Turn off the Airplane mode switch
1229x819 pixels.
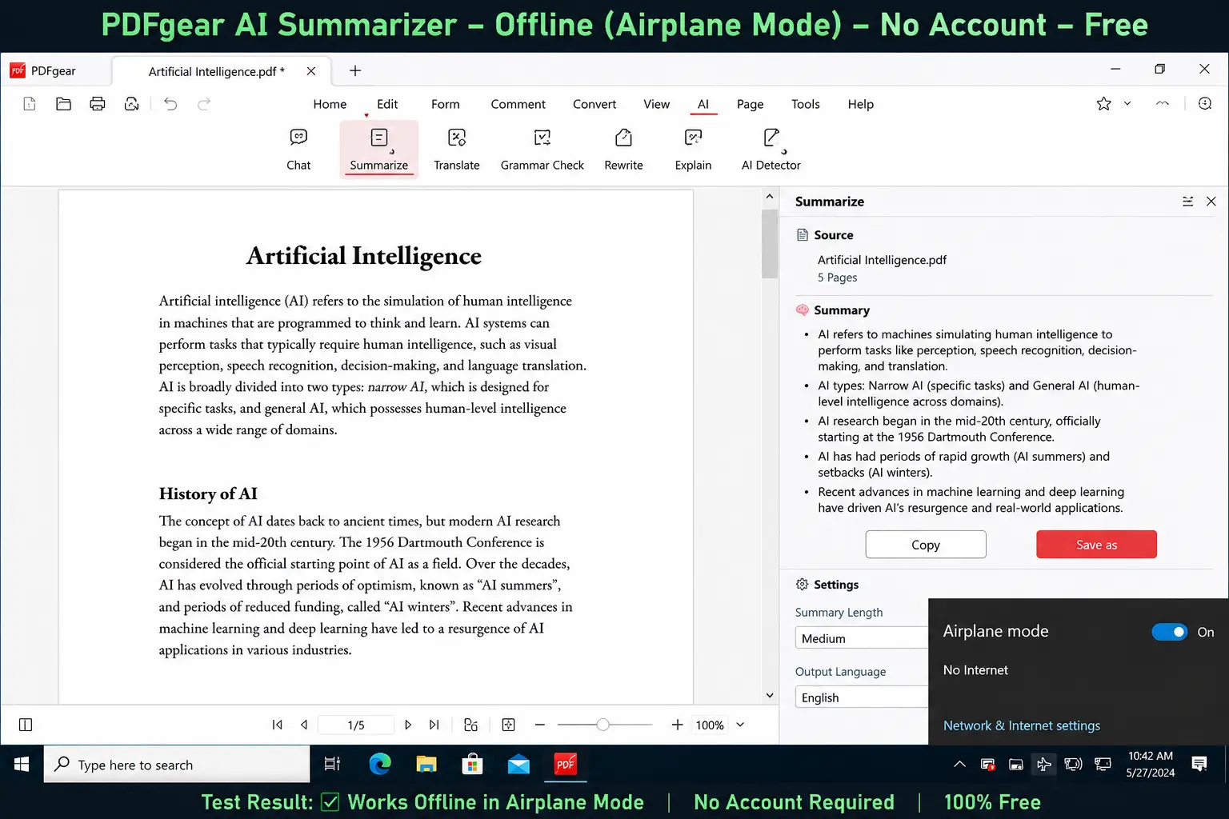[x=1169, y=632]
